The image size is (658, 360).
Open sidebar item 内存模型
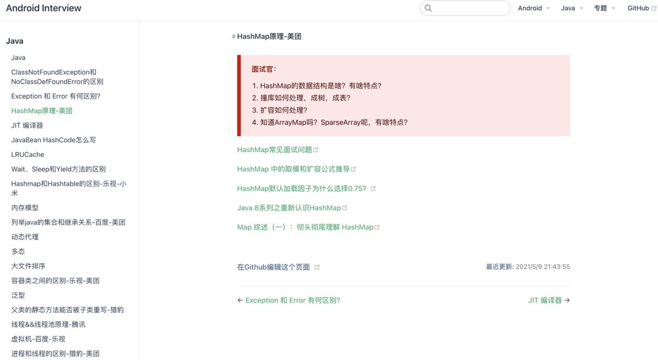click(25, 208)
